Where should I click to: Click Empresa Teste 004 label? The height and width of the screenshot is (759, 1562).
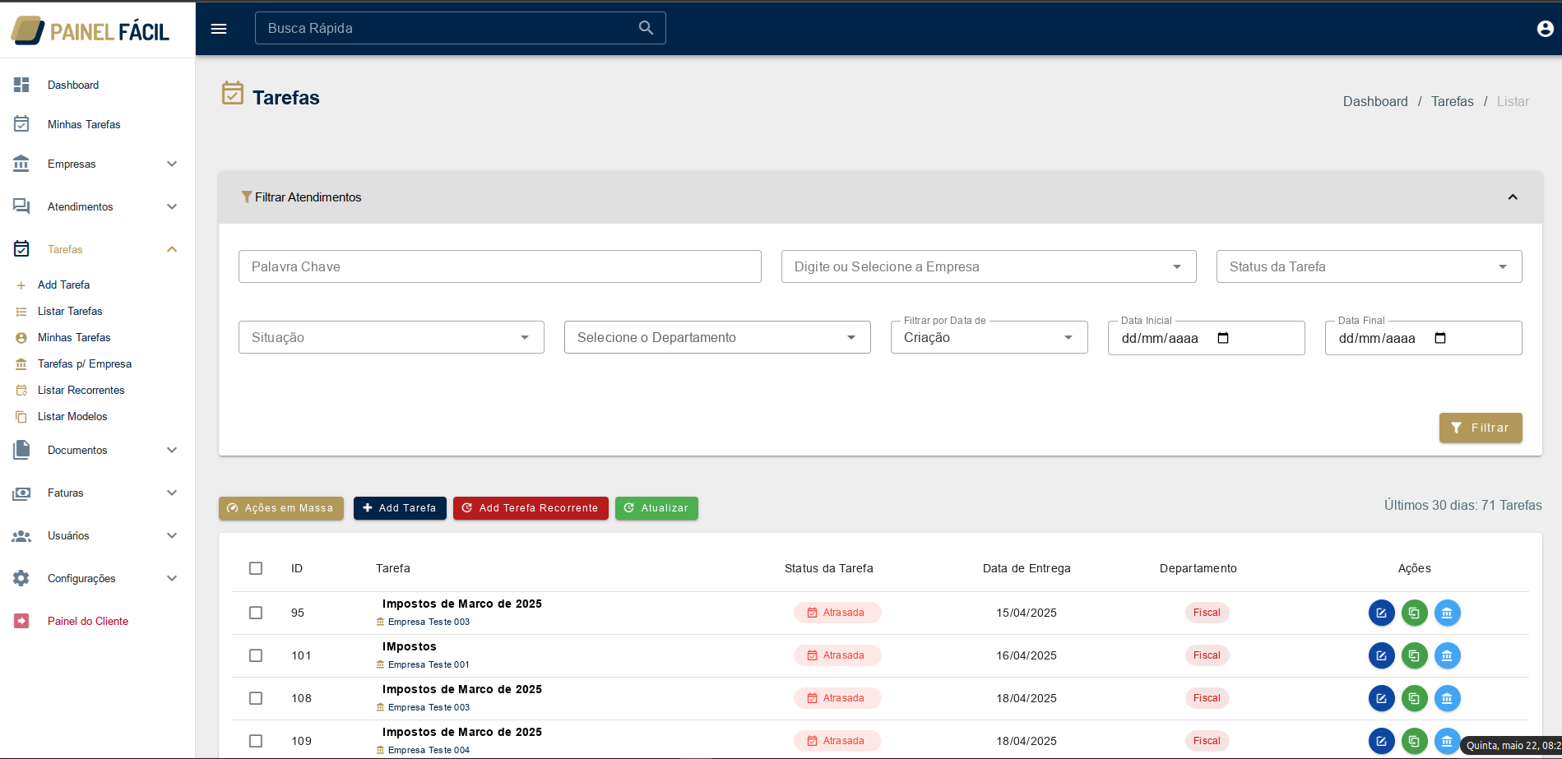point(429,750)
